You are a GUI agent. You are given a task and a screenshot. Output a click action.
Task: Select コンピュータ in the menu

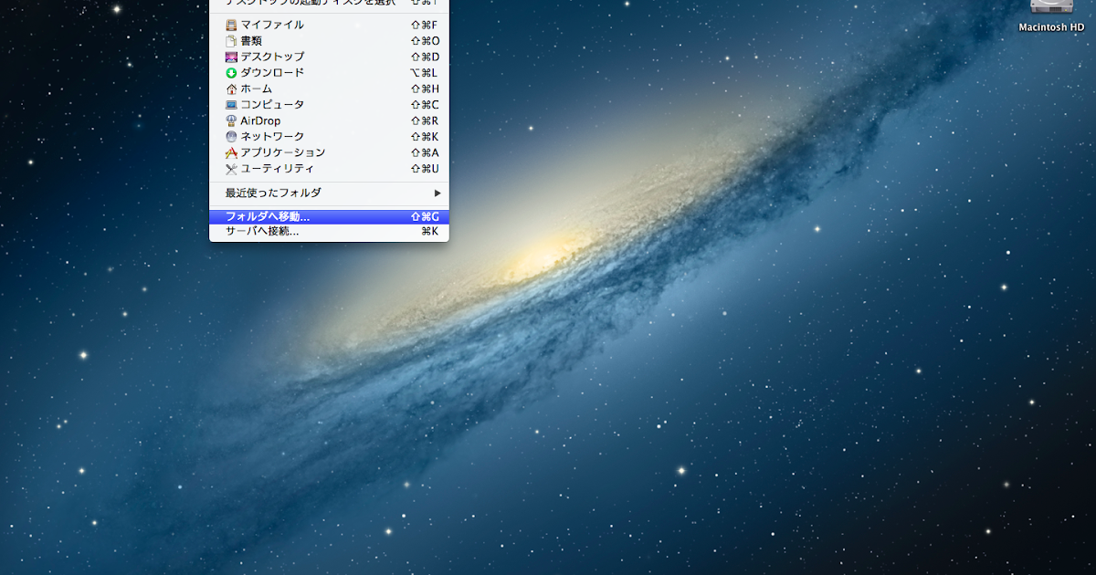329,104
